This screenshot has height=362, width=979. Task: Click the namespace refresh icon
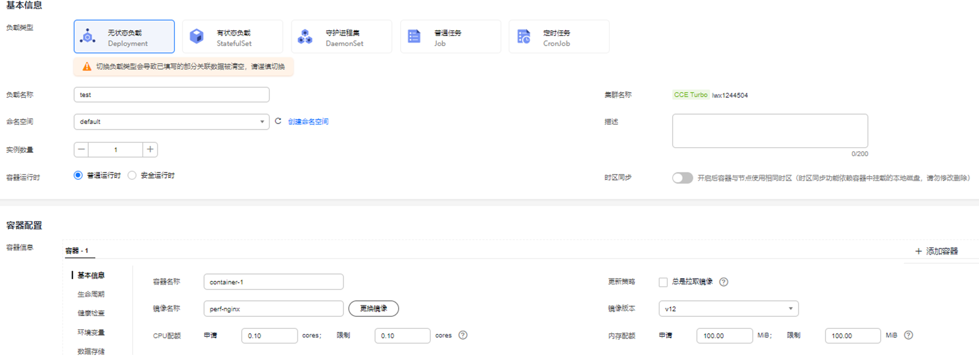278,121
